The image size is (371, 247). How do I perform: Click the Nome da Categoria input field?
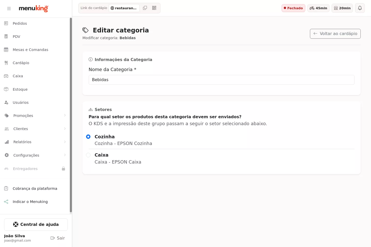pos(222,80)
